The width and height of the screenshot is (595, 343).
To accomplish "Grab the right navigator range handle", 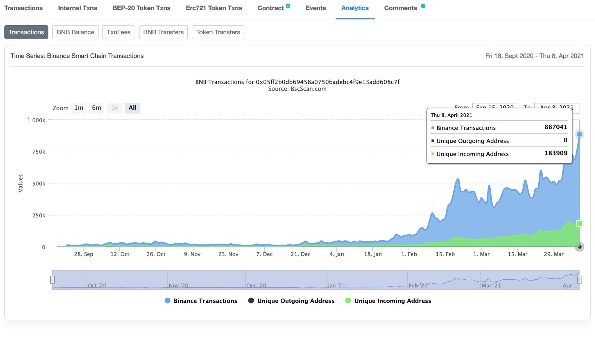I will tap(579, 280).
